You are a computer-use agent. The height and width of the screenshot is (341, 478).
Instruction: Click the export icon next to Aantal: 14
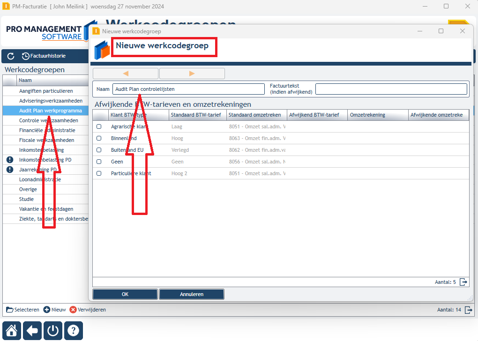tap(469, 310)
